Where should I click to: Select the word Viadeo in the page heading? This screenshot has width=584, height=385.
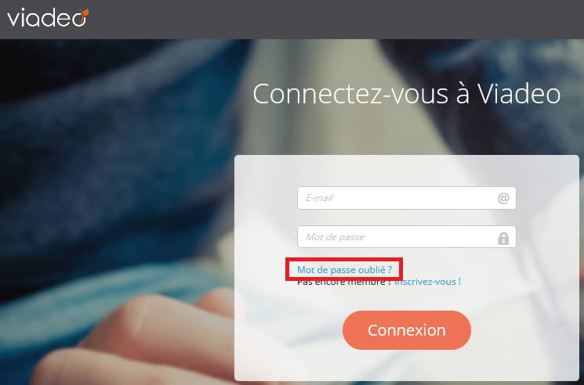coord(519,94)
